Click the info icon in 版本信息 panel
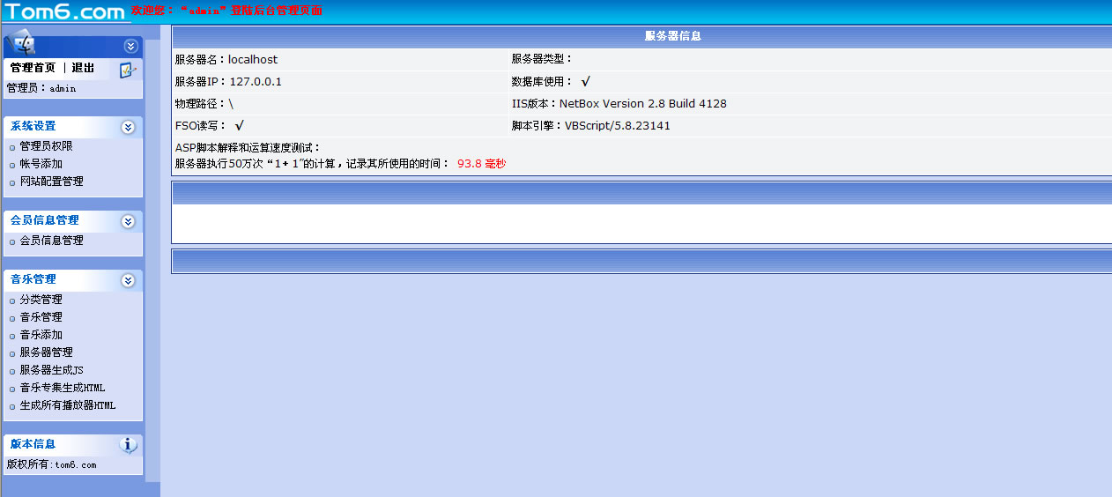This screenshot has height=497, width=1112. tap(129, 444)
